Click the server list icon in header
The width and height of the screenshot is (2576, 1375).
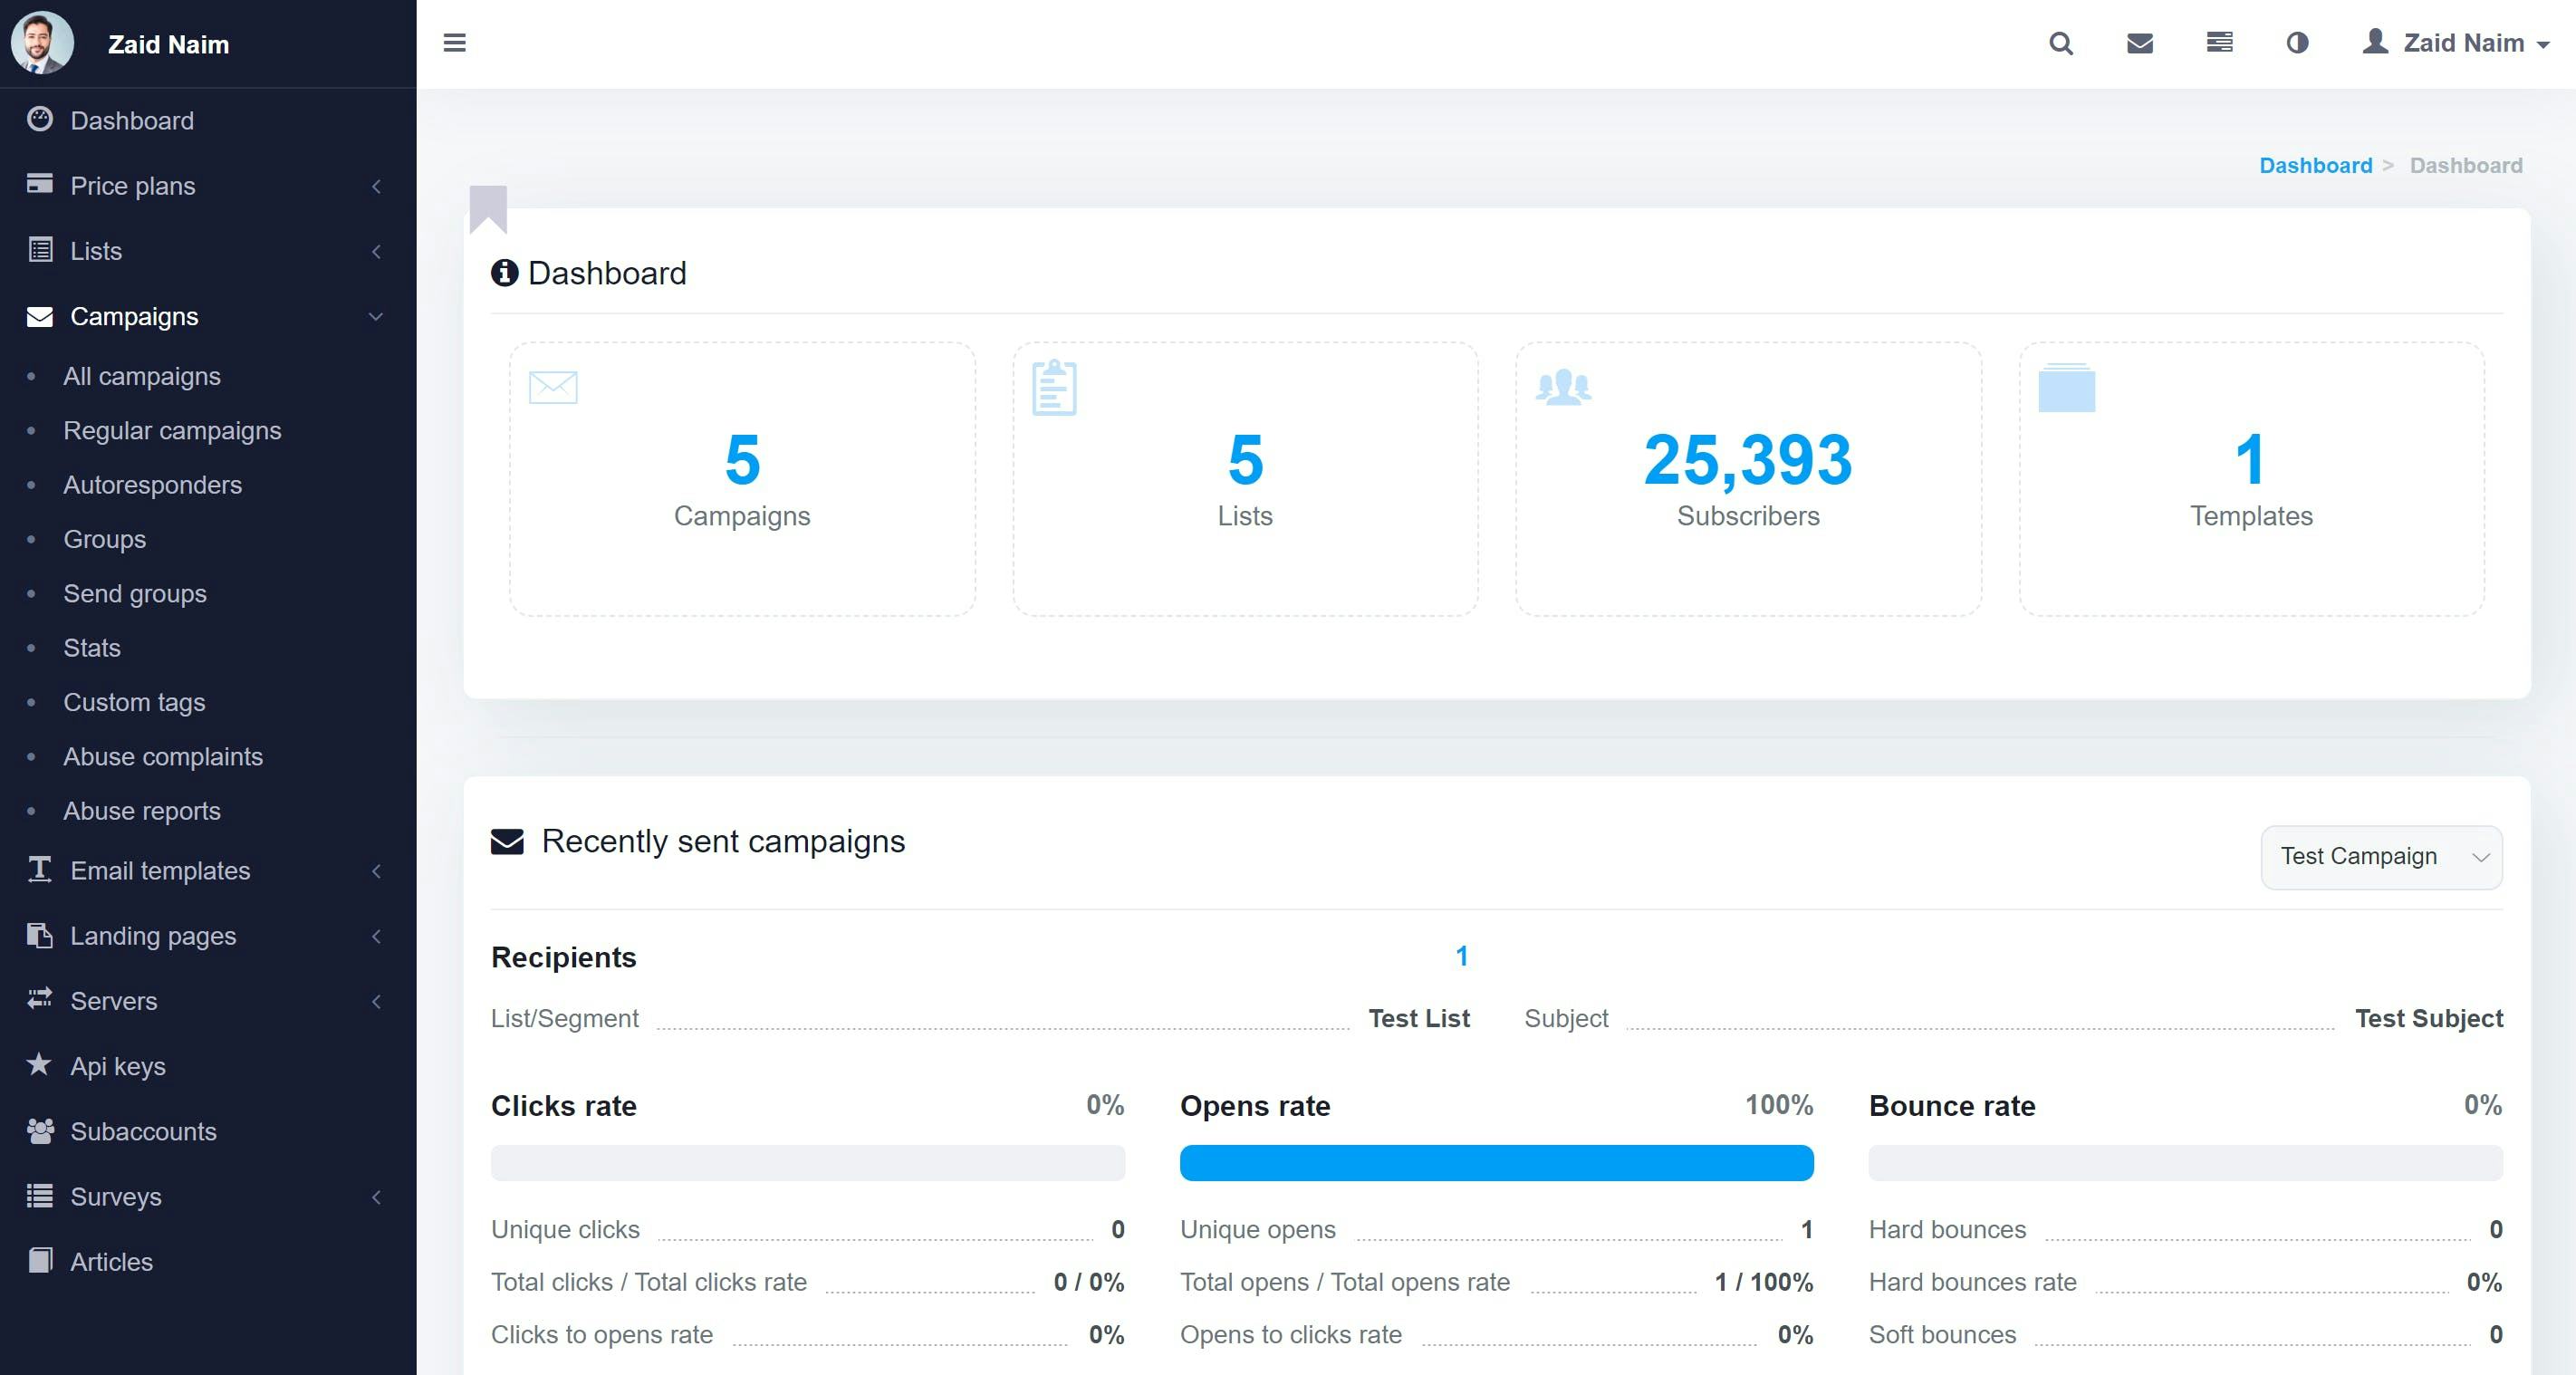(2219, 43)
